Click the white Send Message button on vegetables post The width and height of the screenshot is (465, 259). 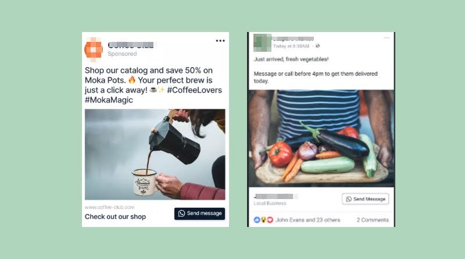tap(366, 199)
